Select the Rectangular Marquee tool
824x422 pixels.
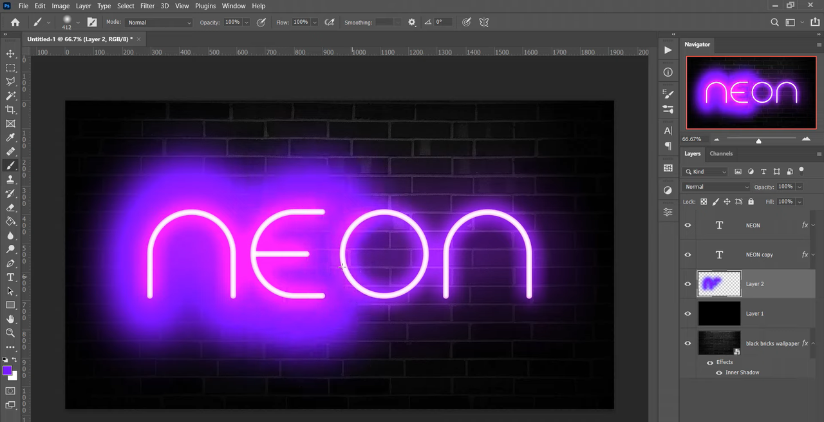[10, 68]
